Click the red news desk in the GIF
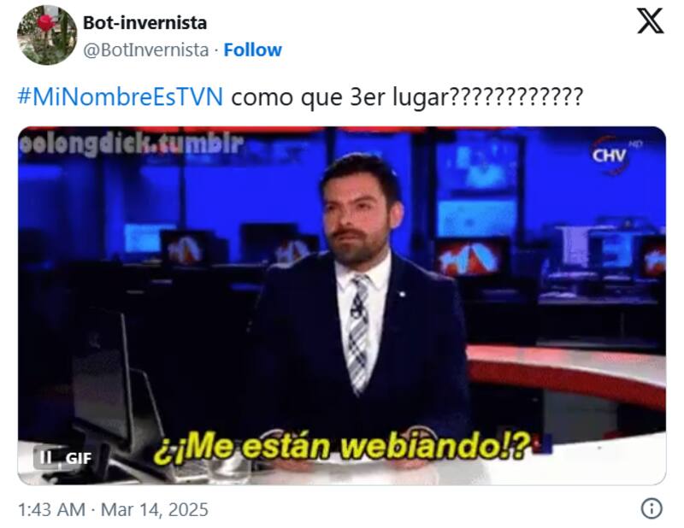Image resolution: width=684 pixels, height=528 pixels. point(565,375)
